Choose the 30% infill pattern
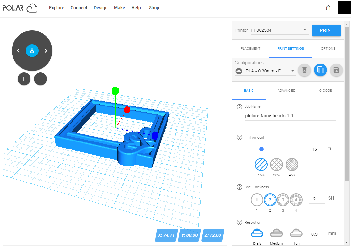The height and width of the screenshot is (247, 351). 277,165
